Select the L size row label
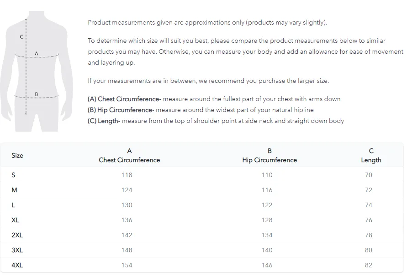 click(x=13, y=205)
